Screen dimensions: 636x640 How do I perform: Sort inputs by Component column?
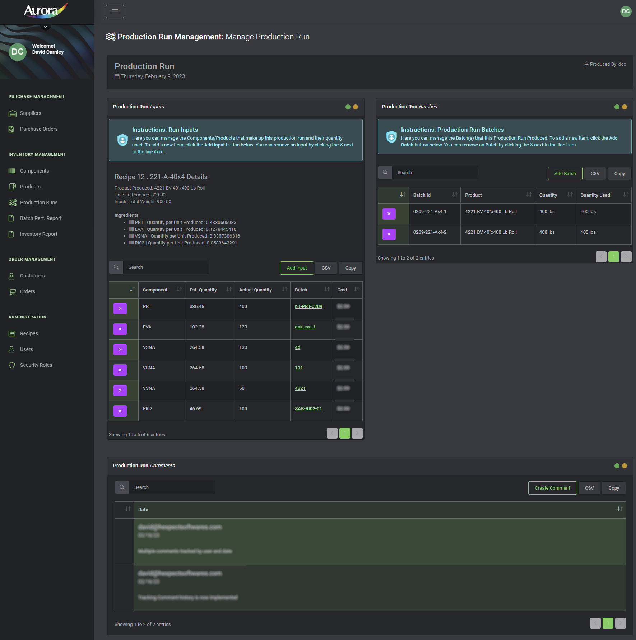[162, 290]
